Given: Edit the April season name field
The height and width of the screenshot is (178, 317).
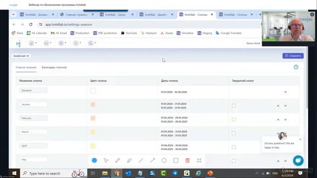Looking at the screenshot, I should click(33, 146).
